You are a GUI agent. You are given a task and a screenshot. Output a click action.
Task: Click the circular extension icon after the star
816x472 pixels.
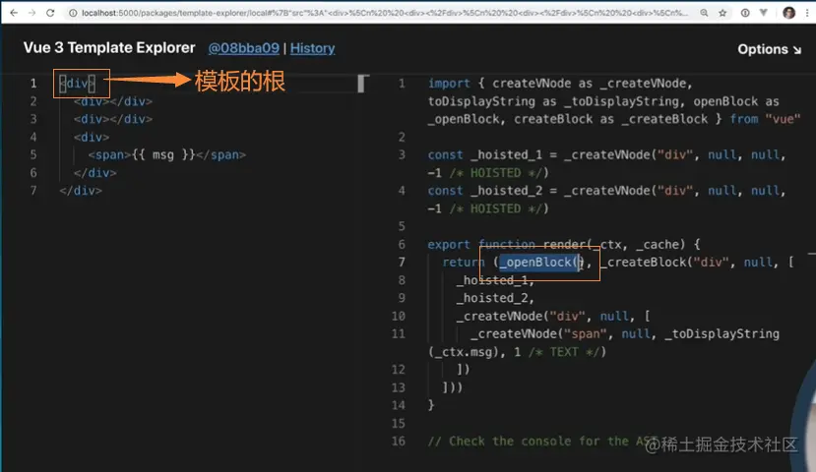click(745, 13)
